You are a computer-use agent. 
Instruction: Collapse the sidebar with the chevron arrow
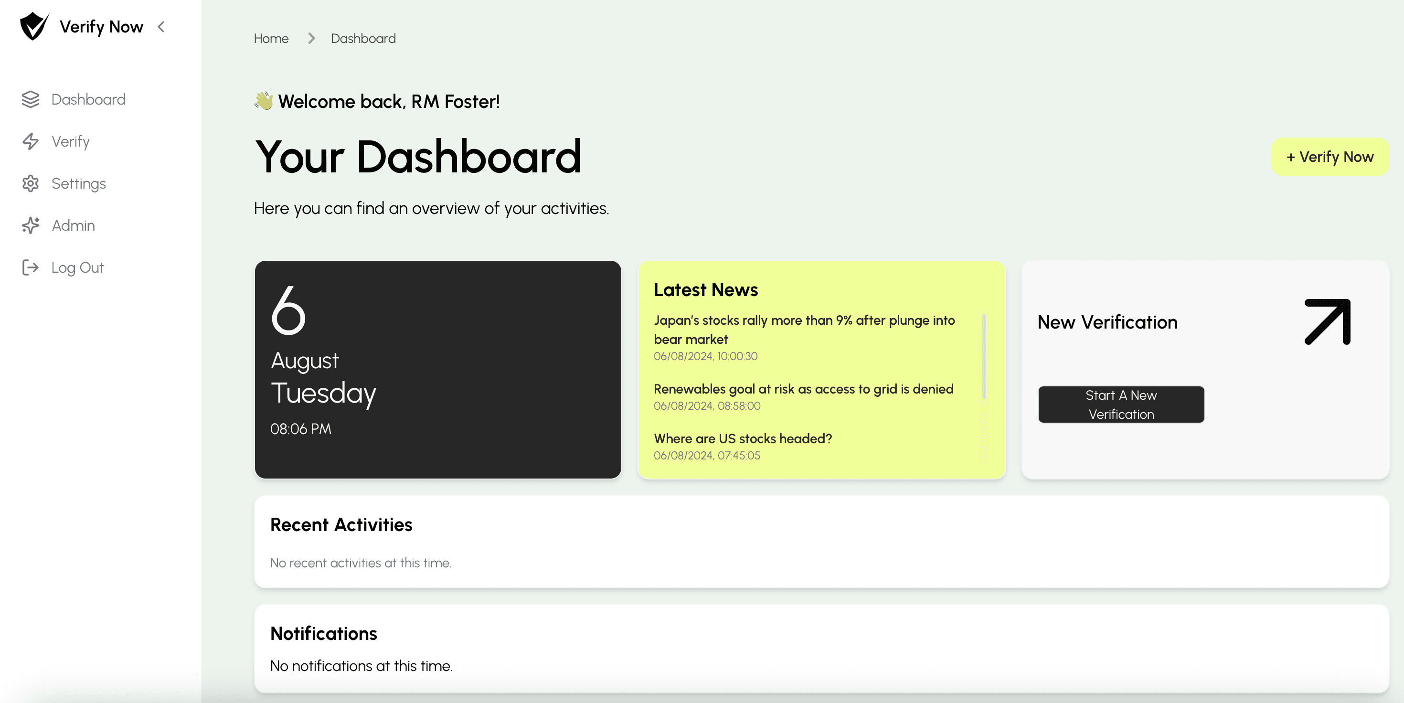(x=161, y=27)
